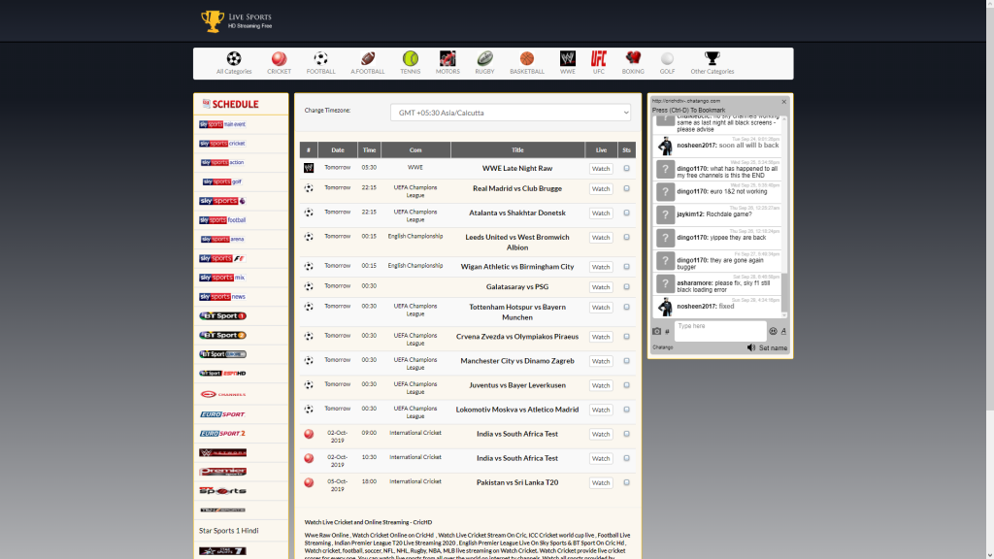Open the Boxing gloves category
Screen dimensions: 994x559
pos(633,59)
